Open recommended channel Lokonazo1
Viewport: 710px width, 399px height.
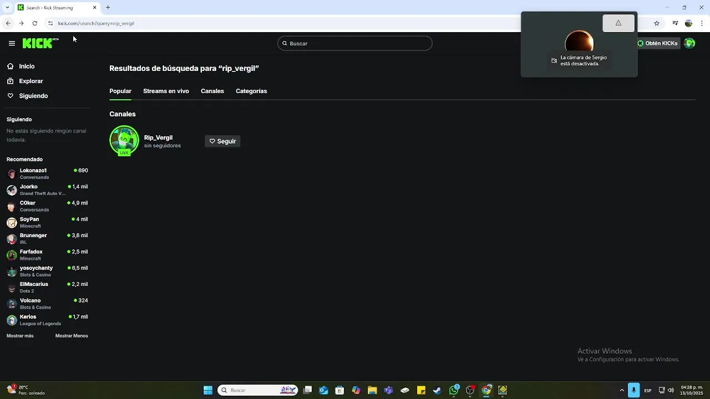(x=47, y=173)
